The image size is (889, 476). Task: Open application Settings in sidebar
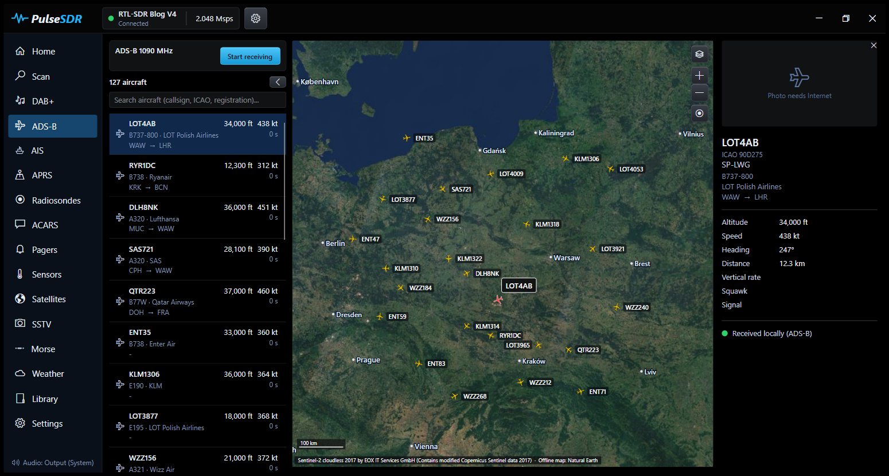click(53, 424)
